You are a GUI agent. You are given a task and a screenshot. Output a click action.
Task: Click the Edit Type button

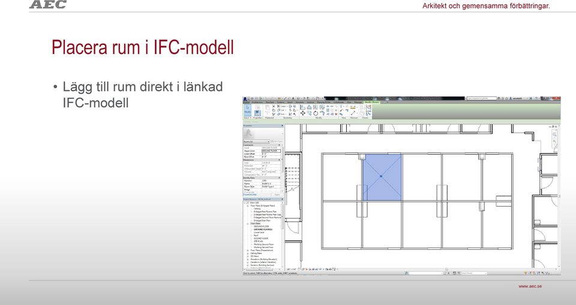tap(277, 141)
